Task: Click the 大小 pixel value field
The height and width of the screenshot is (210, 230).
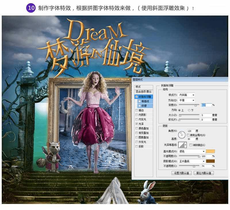Action: pyautogui.click(x=206, y=115)
